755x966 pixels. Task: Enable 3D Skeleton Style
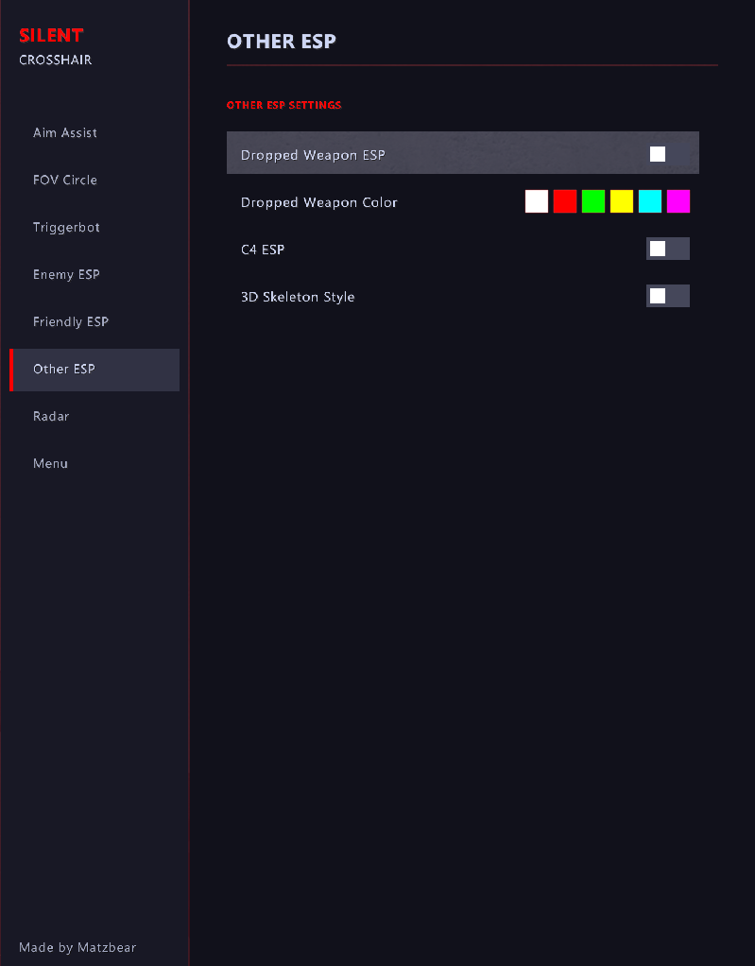(668, 296)
